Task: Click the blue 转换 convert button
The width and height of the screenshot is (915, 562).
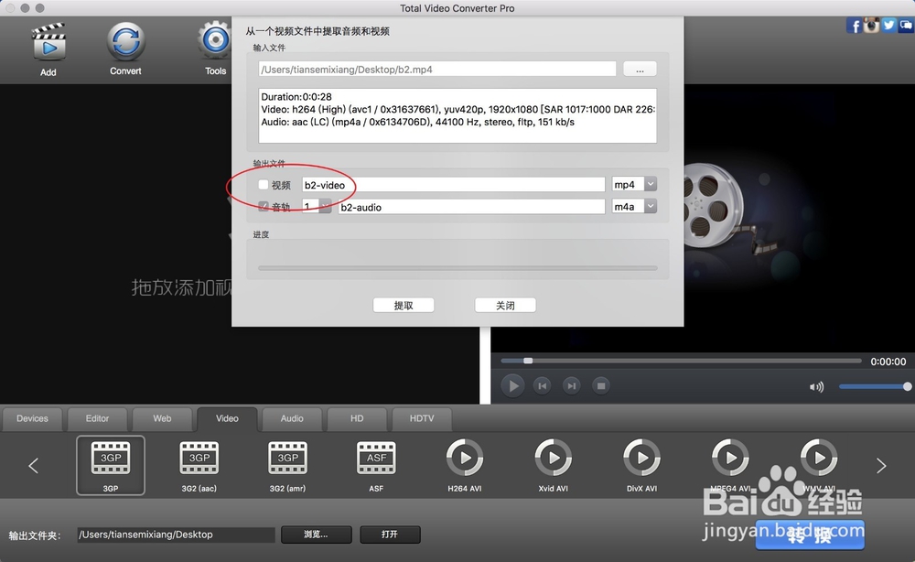Action: click(x=810, y=535)
